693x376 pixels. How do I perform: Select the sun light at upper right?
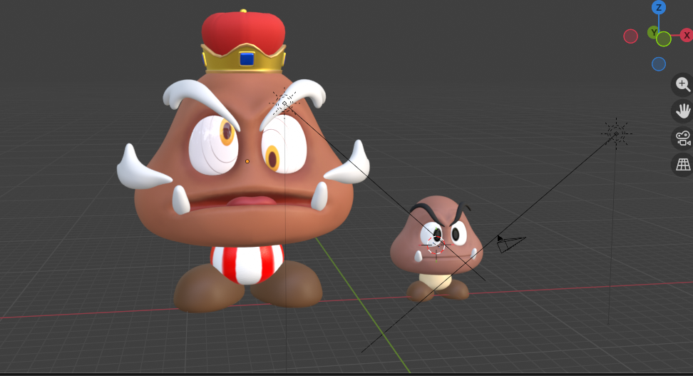click(617, 133)
